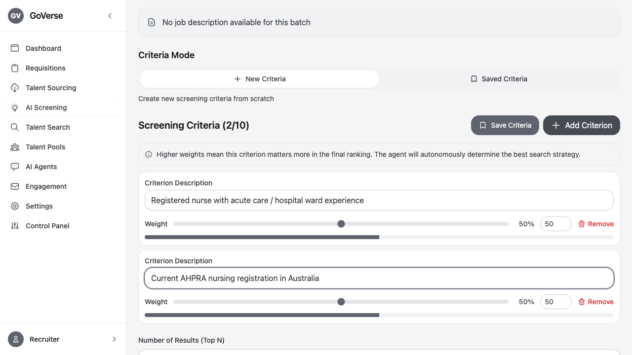The width and height of the screenshot is (632, 355).
Task: Switch to the New Criteria tab
Action: 260,79
